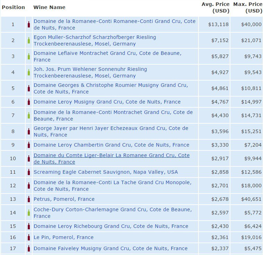Click red bottle icon beside Domaine Faiveley Musigny

(29, 248)
